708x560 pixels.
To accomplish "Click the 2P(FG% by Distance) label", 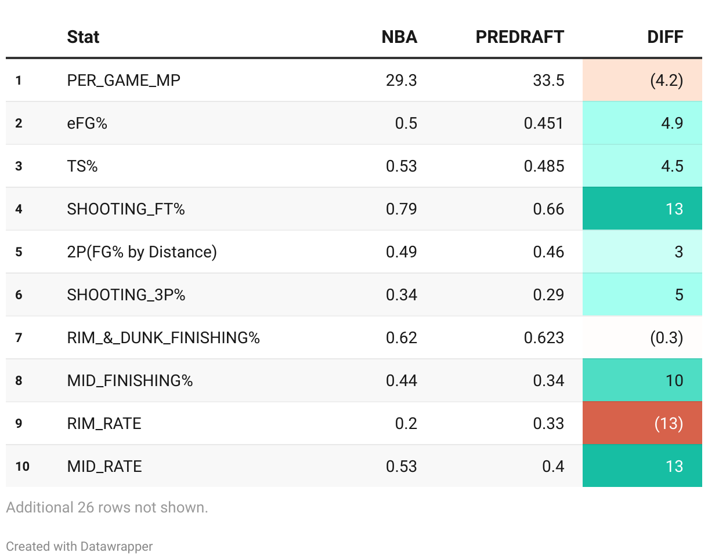I will click(142, 252).
